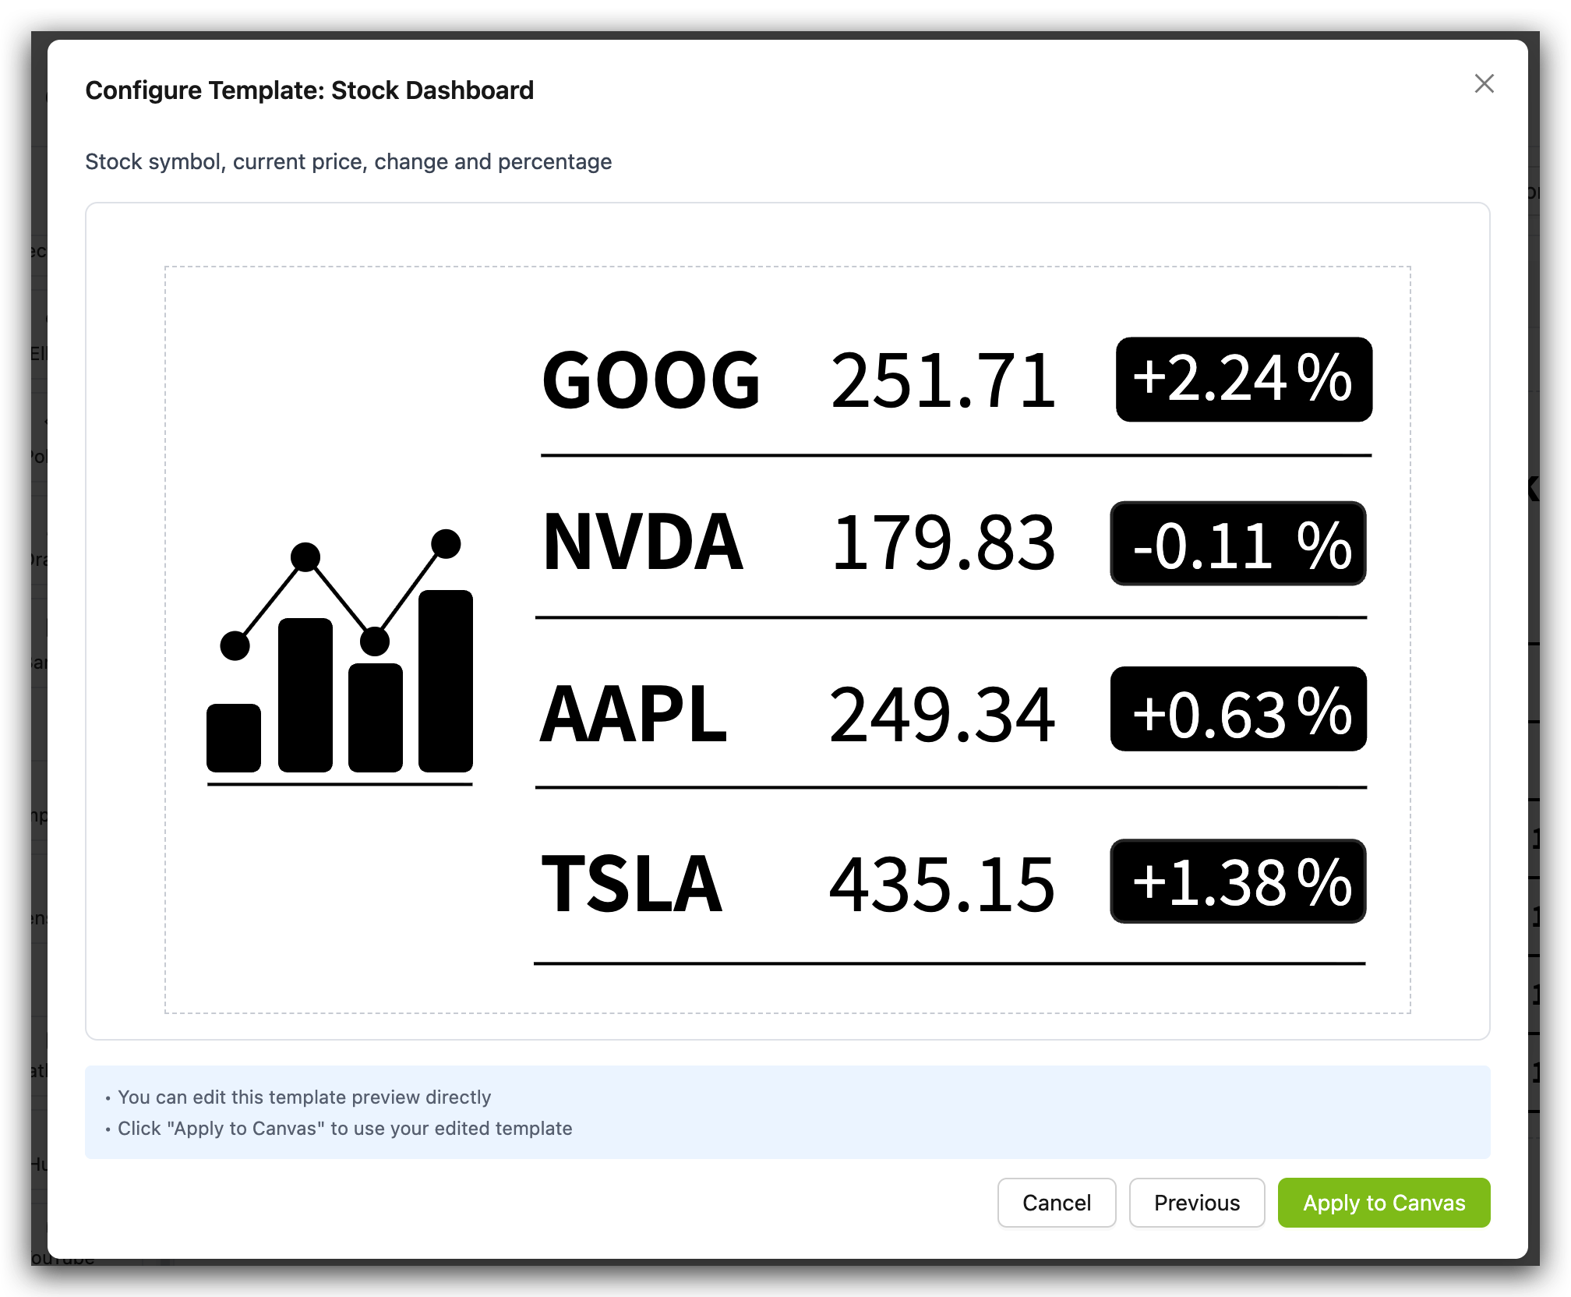The image size is (1571, 1297).
Task: Click the bar chart icon in preview
Action: [340, 659]
